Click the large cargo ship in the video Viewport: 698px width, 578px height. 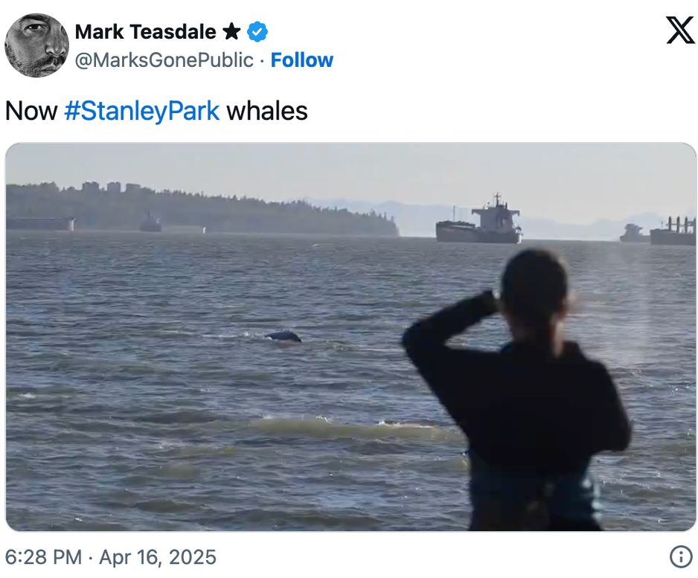pos(478,222)
